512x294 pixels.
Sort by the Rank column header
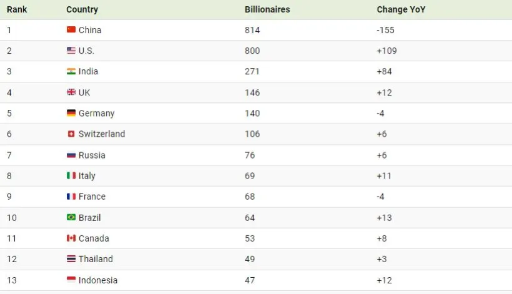pos(17,10)
